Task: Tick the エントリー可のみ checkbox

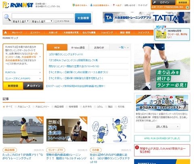Action: [x=56, y=21]
